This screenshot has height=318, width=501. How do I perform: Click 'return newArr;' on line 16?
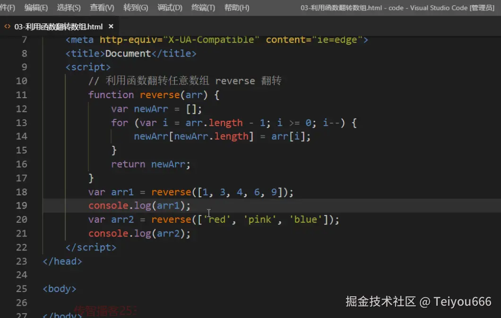point(151,164)
